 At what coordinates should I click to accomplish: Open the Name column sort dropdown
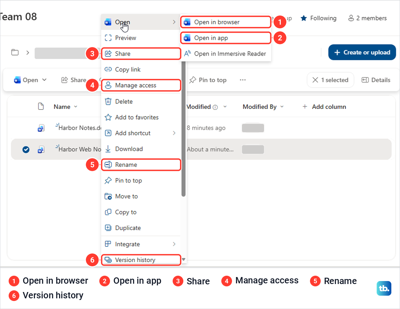tap(76, 107)
